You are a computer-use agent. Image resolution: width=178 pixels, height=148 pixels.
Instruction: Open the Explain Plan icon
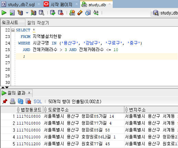coord(20,13)
